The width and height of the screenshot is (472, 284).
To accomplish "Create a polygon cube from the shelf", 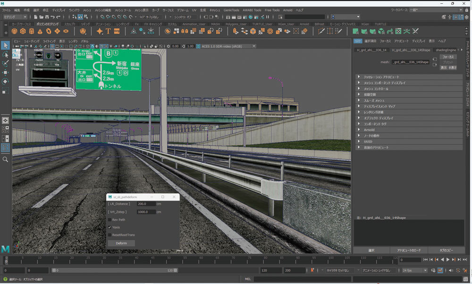I will click(x=23, y=31).
